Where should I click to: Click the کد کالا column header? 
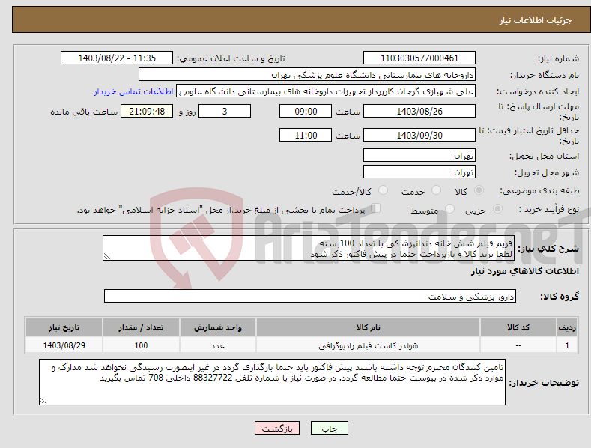pyautogui.click(x=518, y=327)
